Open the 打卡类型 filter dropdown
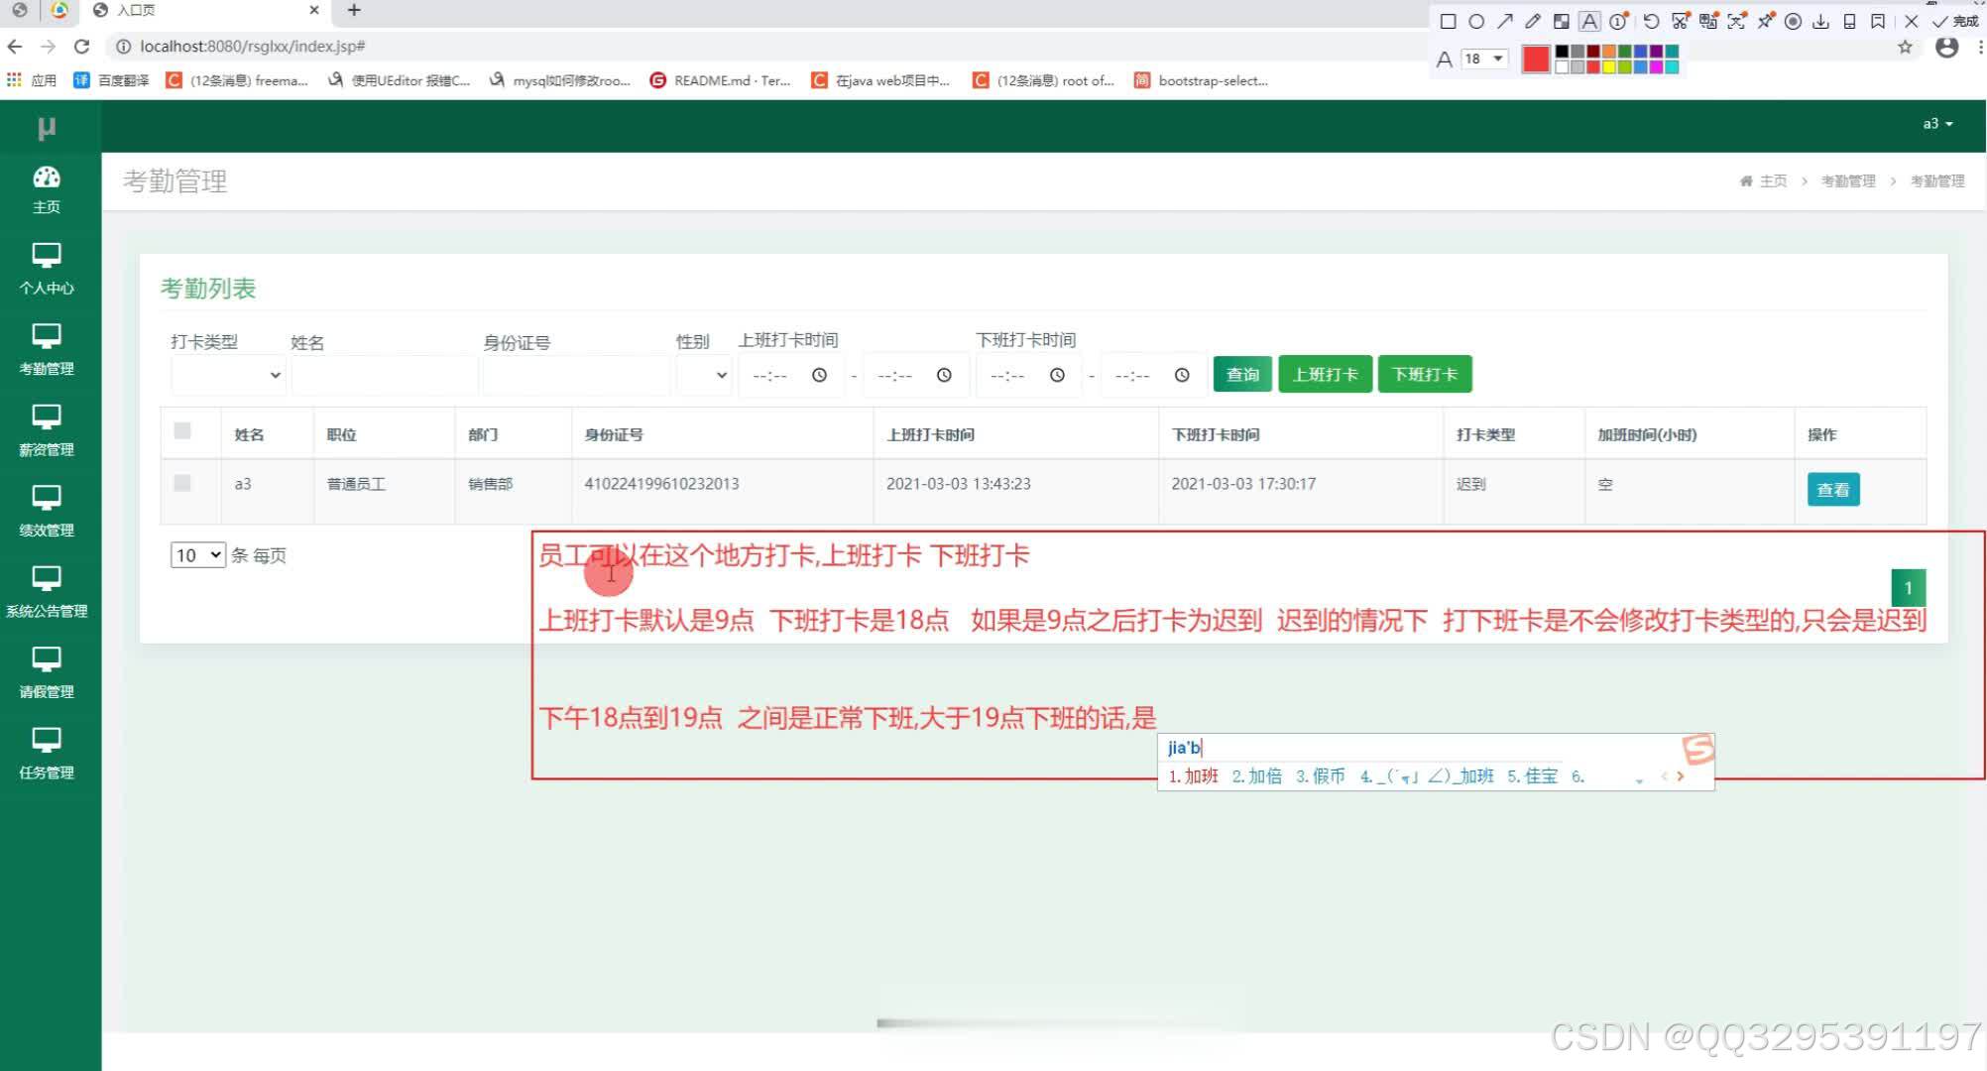The image size is (1987, 1071). coord(227,375)
